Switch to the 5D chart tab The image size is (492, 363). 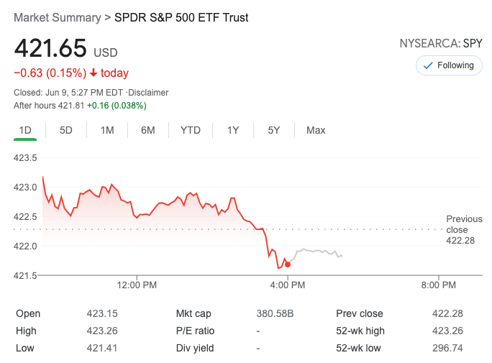[x=66, y=130]
